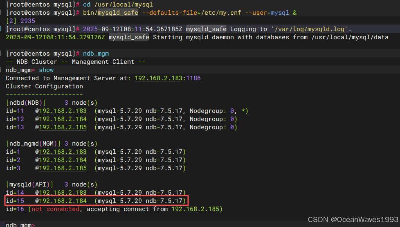This screenshot has width=400, height=227.
Task: Click the 'show' command text
Action: (46, 70)
